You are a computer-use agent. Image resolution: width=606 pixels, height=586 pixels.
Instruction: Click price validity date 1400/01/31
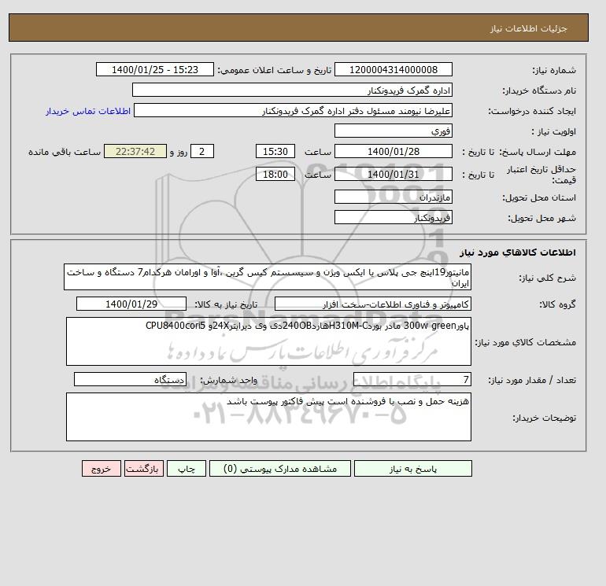393,174
